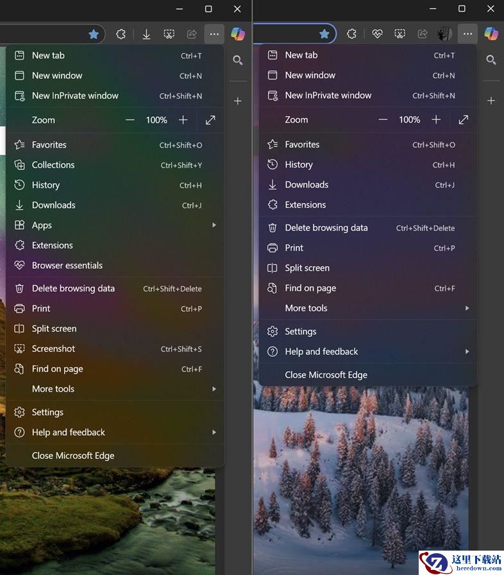Choose Screenshot in left menu
Image resolution: width=504 pixels, height=575 pixels.
click(115, 348)
